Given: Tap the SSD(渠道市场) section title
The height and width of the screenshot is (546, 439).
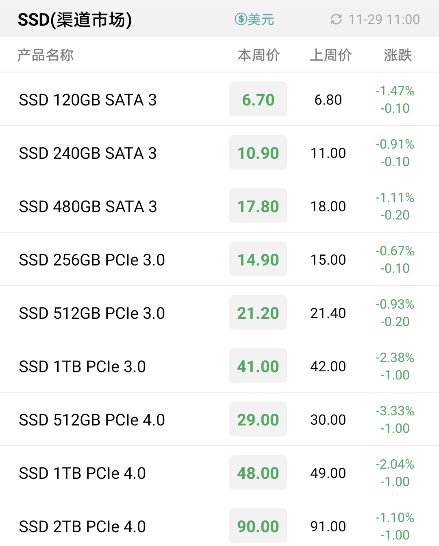Looking at the screenshot, I should pos(75,19).
